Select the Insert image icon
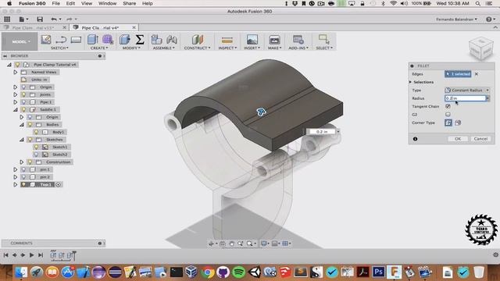 tap(252, 40)
